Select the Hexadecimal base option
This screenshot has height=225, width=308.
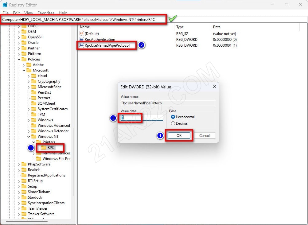173,117
